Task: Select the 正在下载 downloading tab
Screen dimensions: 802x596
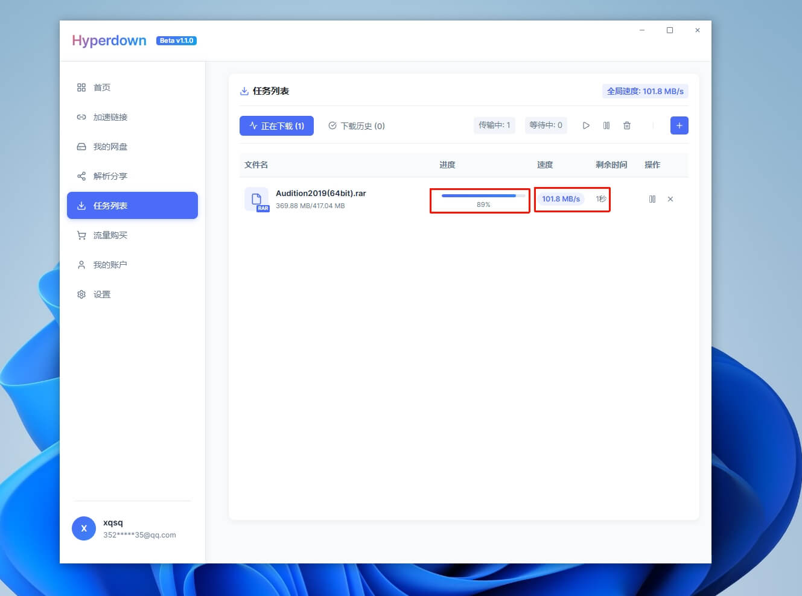Action: (x=276, y=125)
